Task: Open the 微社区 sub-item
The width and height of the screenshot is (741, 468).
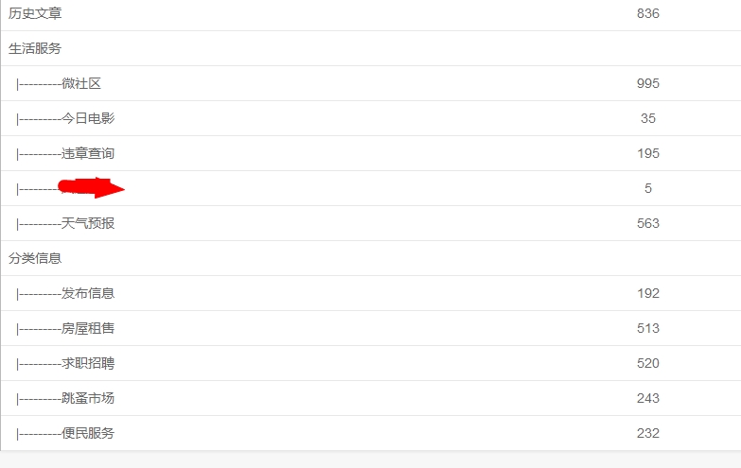Action: (80, 83)
